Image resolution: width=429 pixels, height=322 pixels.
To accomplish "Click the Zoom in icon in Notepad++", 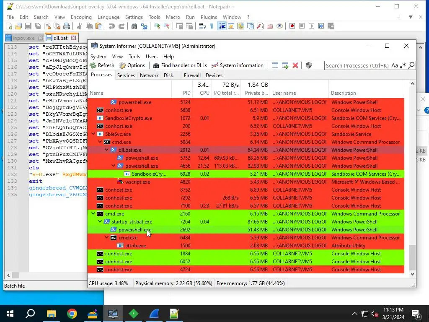I will click(x=157, y=26).
